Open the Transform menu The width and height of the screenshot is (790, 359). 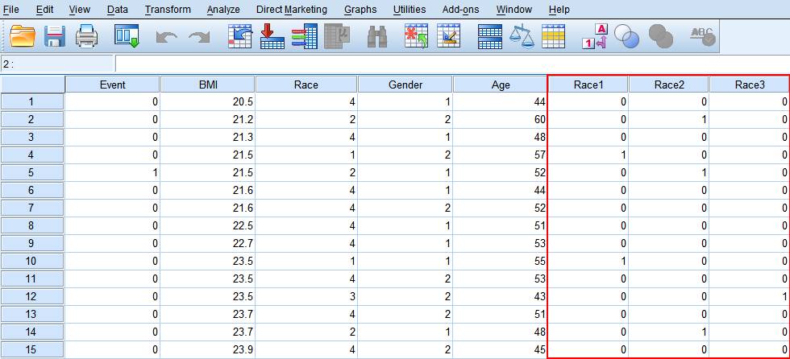click(168, 10)
